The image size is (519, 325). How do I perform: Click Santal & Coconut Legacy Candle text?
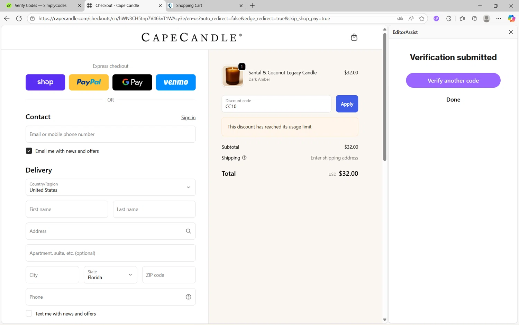tap(282, 72)
